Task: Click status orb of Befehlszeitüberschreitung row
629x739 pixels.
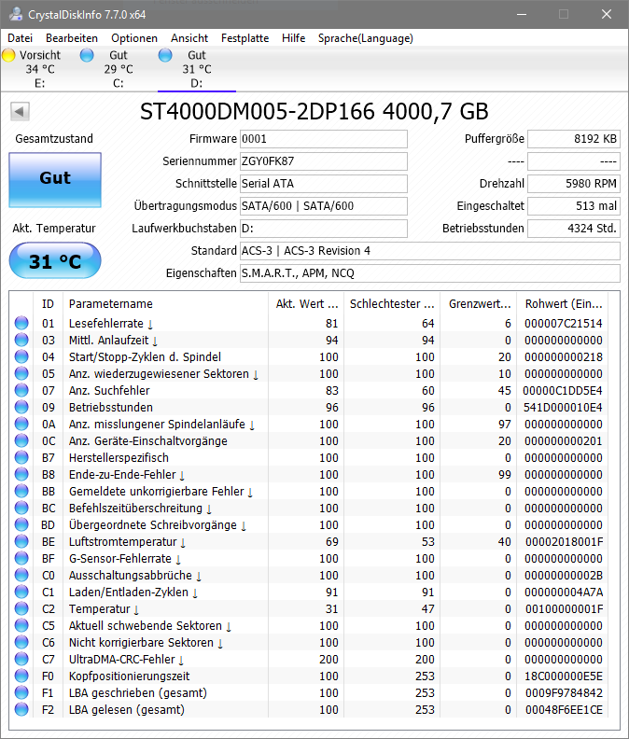Action: (21, 508)
